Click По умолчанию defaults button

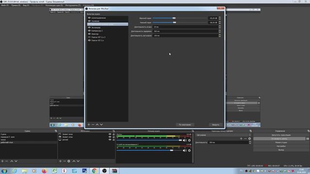tap(185, 125)
